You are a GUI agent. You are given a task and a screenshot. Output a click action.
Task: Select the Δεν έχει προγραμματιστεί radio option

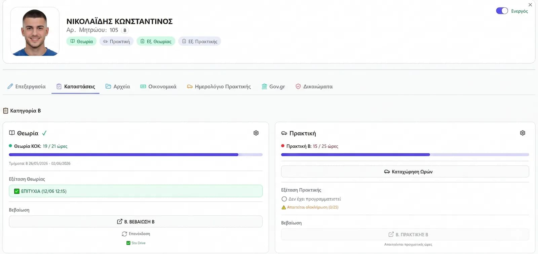click(x=284, y=199)
